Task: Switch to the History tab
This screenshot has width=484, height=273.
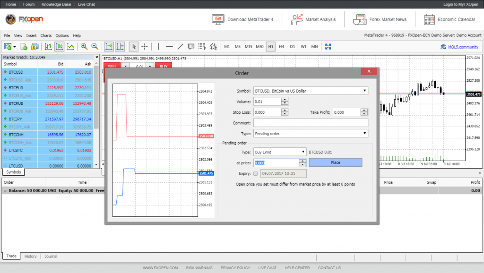Action: [31, 256]
